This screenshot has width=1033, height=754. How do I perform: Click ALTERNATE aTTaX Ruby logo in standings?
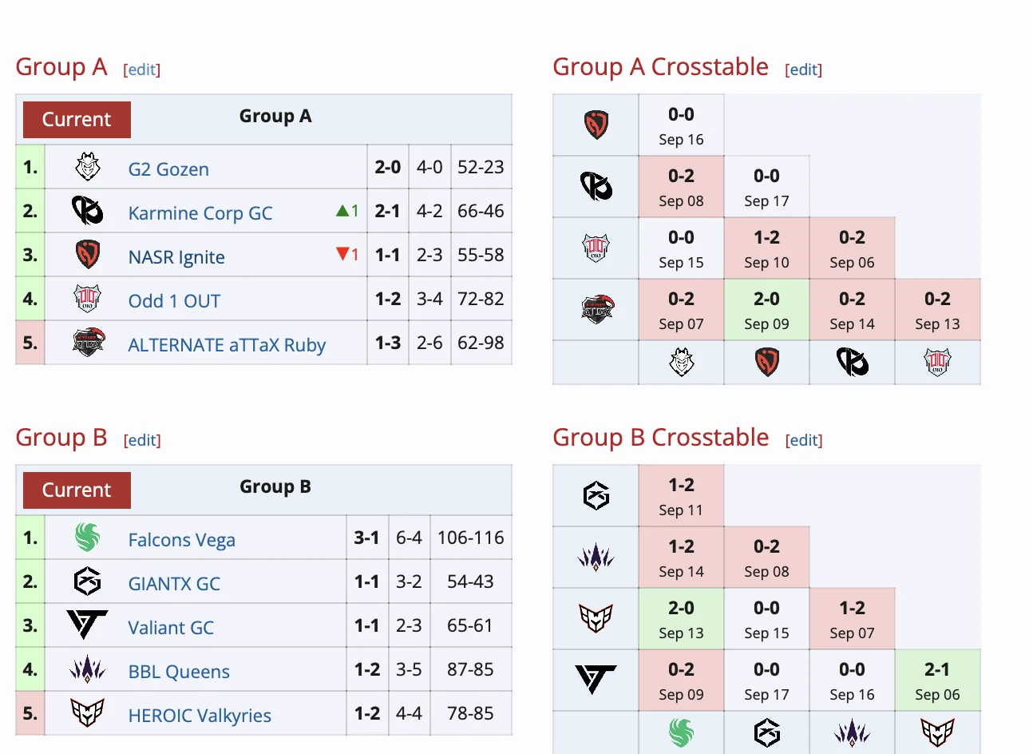click(89, 343)
